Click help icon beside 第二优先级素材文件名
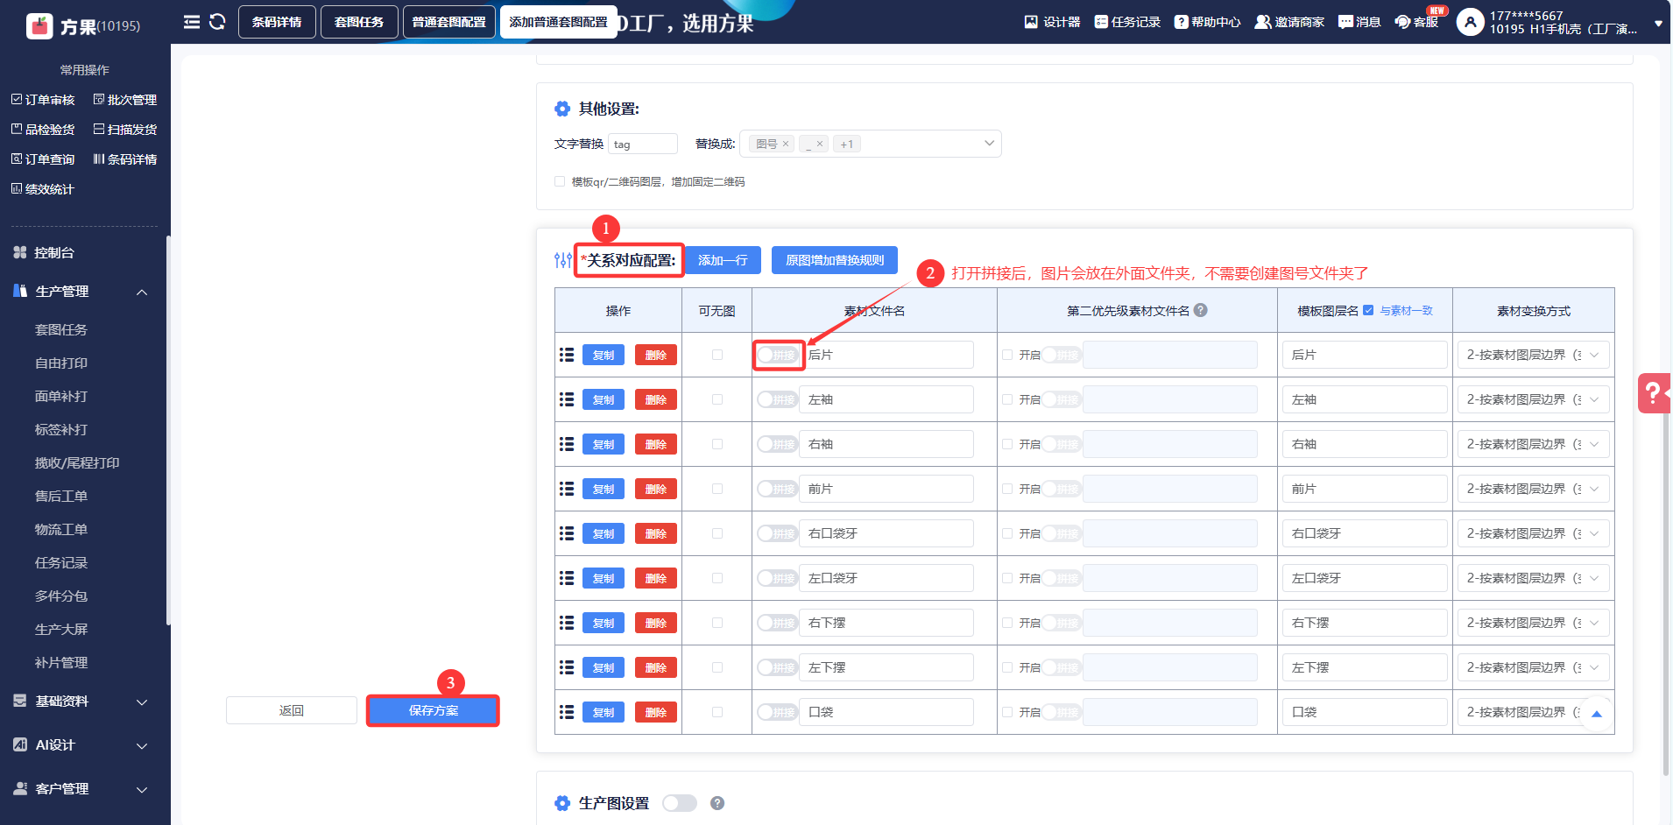This screenshot has width=1673, height=825. (x=1201, y=310)
